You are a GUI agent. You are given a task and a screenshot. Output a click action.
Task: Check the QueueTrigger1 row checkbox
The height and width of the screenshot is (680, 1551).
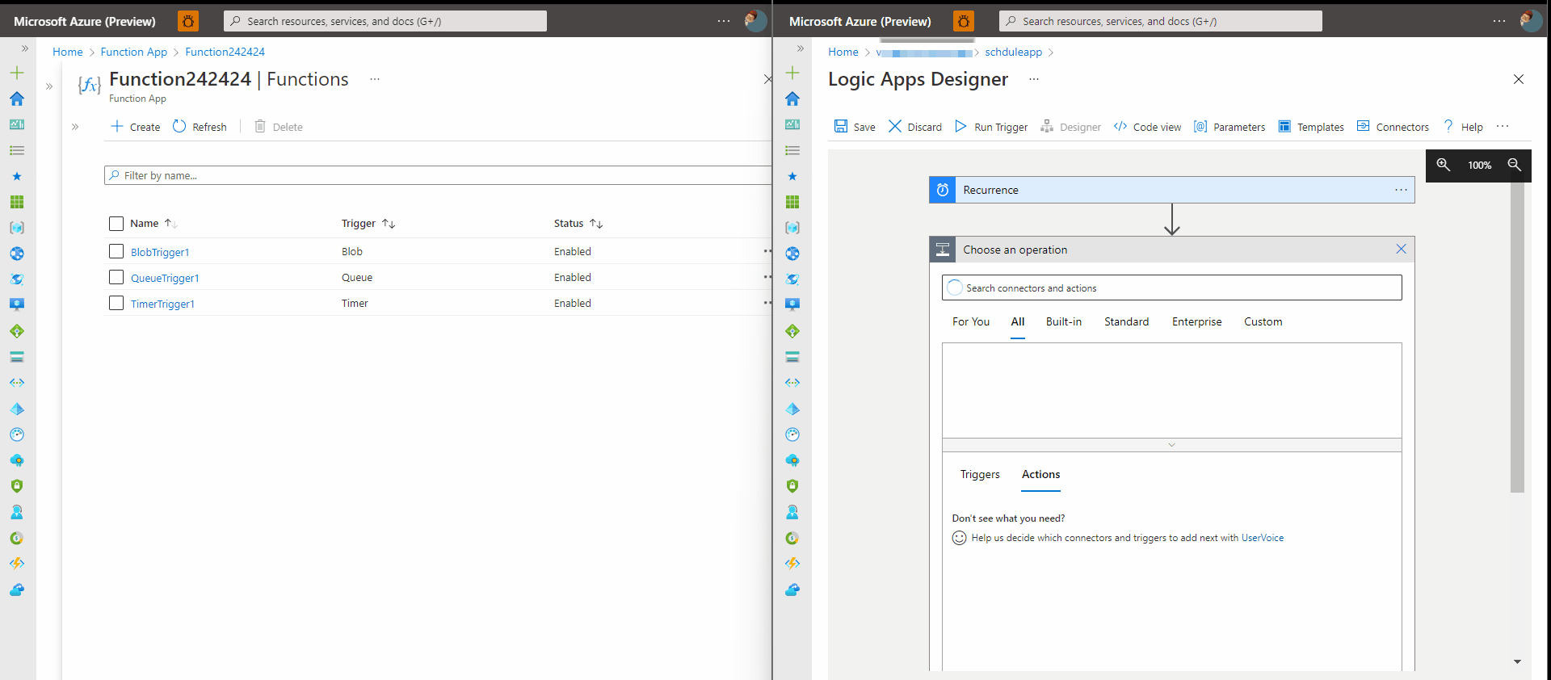point(116,278)
